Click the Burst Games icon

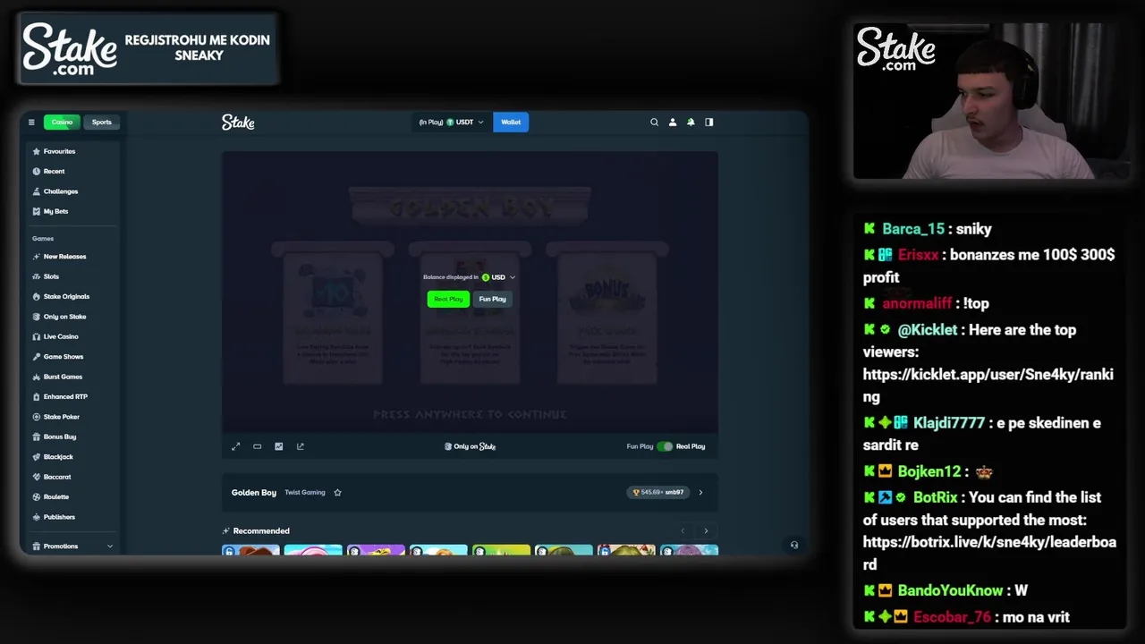click(37, 377)
